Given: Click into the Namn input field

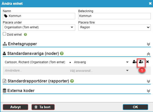Looking at the screenshot, I should point(39,16).
